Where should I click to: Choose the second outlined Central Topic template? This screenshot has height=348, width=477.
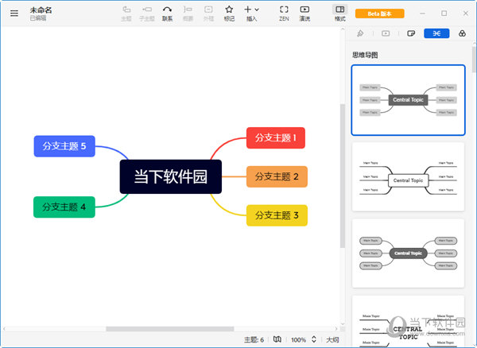(408, 180)
